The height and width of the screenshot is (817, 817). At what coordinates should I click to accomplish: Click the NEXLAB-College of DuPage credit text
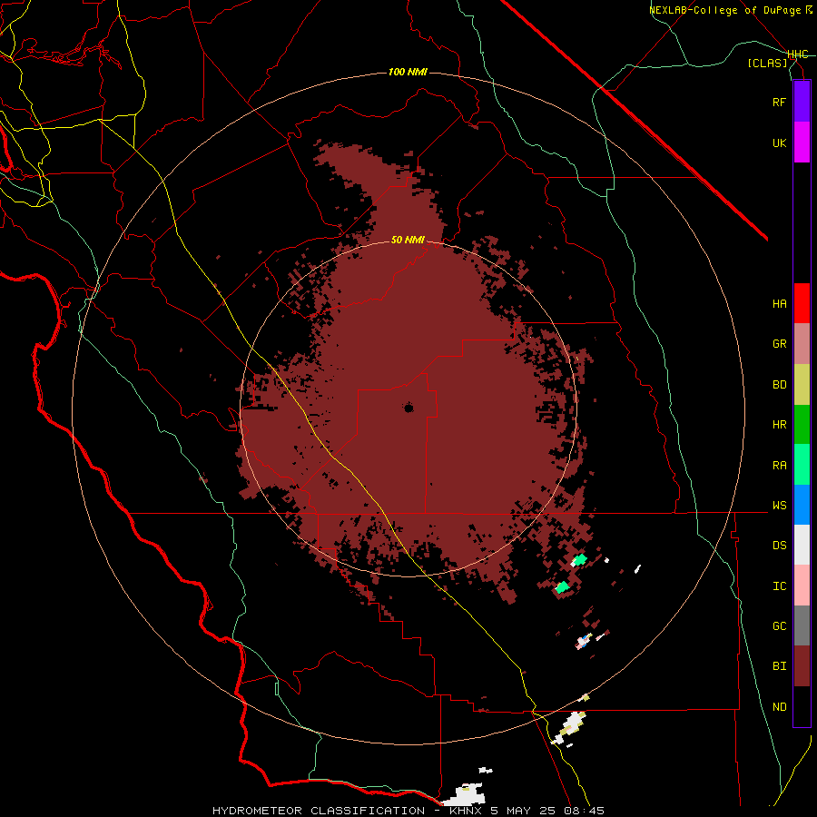click(x=724, y=10)
